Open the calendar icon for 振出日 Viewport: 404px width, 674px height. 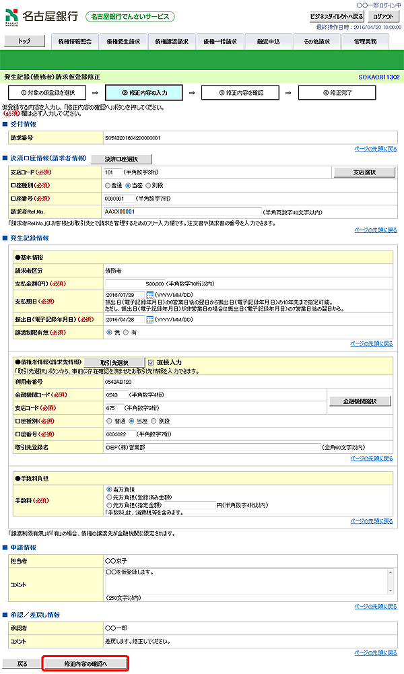click(x=150, y=319)
